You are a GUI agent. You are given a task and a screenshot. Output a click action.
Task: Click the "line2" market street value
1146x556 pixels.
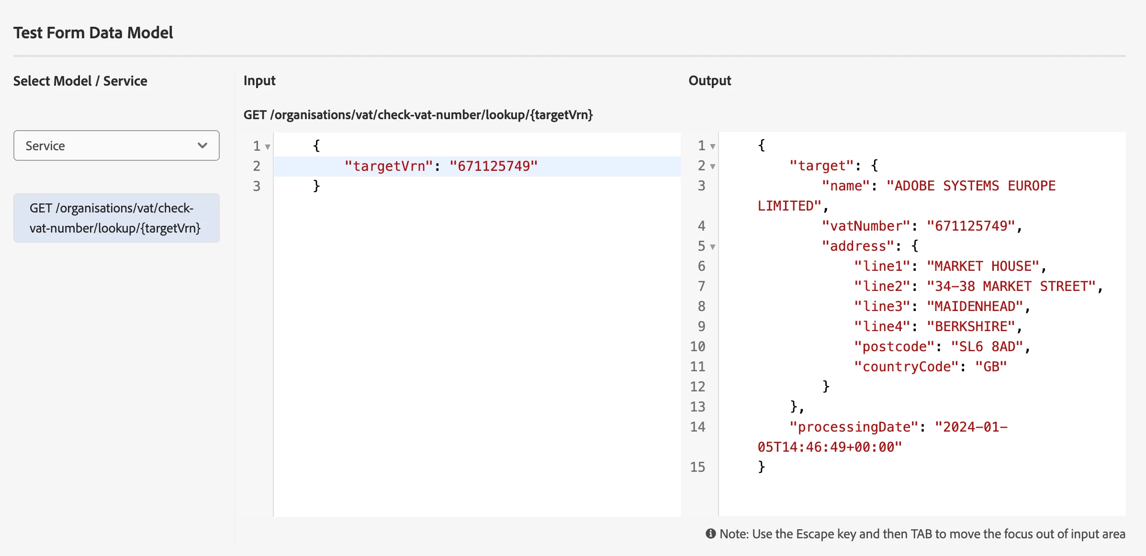[x=1011, y=286]
